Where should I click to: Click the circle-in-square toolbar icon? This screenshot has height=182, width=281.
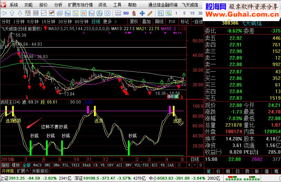point(107,13)
